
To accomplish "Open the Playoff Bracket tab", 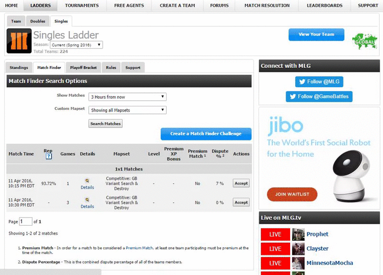I will click(x=83, y=68).
